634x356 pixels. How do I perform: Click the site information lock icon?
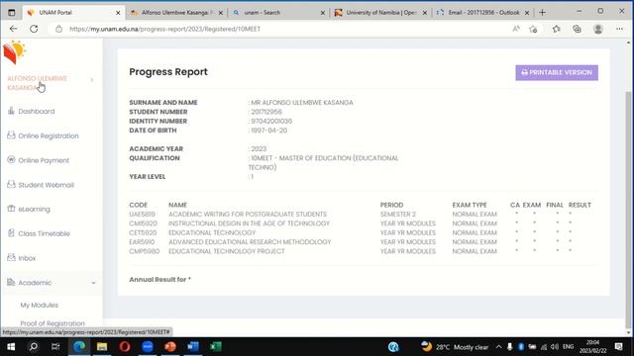pyautogui.click(x=59, y=29)
